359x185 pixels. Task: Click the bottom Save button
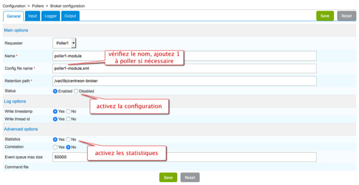coord(168,177)
